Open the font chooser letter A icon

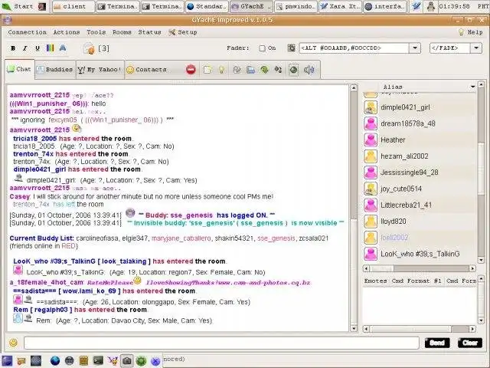(x=63, y=48)
